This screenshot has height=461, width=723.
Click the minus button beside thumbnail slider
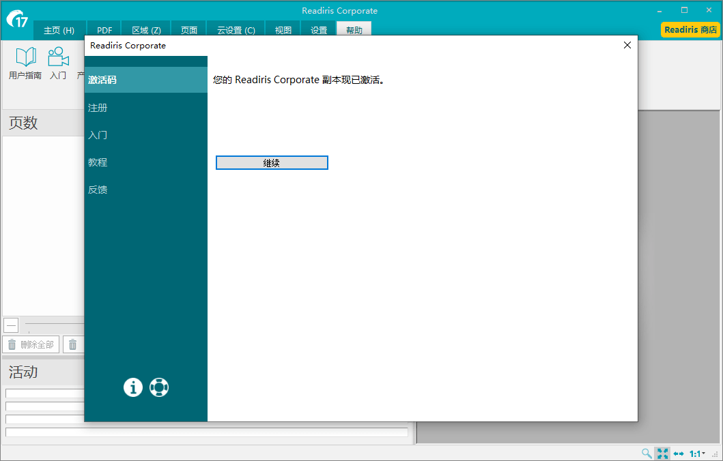(x=11, y=325)
